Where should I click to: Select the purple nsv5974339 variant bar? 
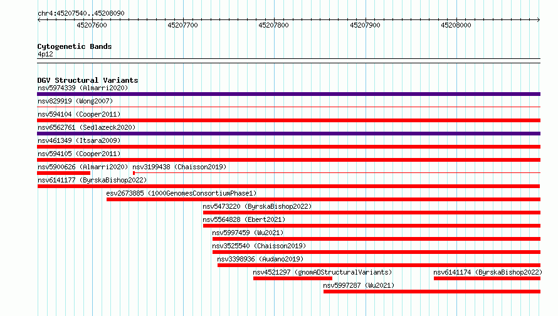[x=288, y=94]
